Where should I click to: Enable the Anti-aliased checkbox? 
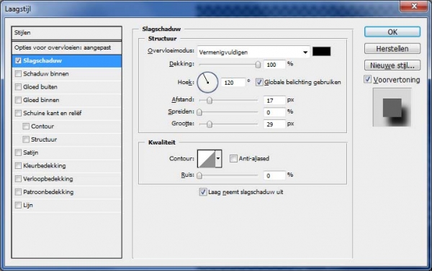(x=233, y=158)
